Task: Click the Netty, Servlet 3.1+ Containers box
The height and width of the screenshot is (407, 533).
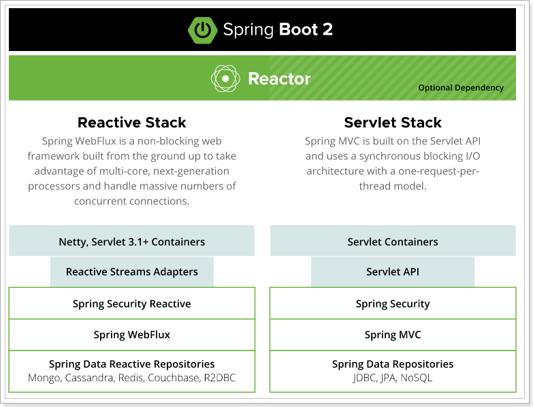Action: (132, 240)
